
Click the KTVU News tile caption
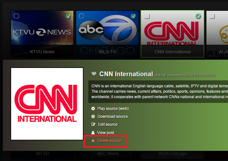coord(42,52)
